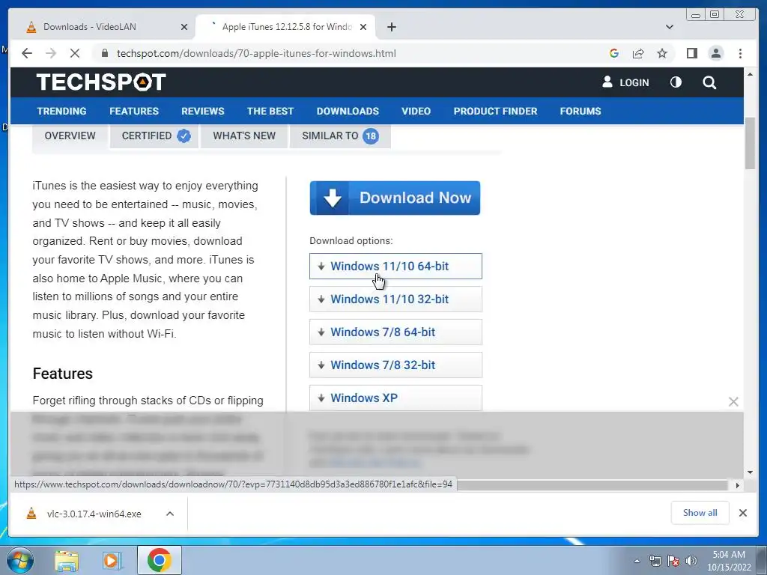Click the taskbar clock 5:04 AM
Viewport: 767px width, 575px height.
(x=728, y=561)
